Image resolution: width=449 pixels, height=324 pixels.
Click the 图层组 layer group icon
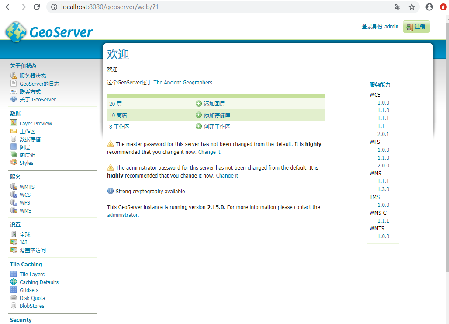[14, 154]
